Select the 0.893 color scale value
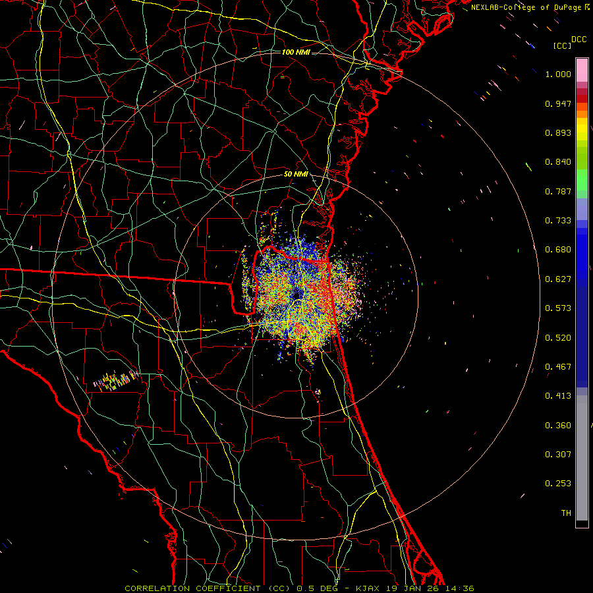The width and height of the screenshot is (593, 593). 558,132
